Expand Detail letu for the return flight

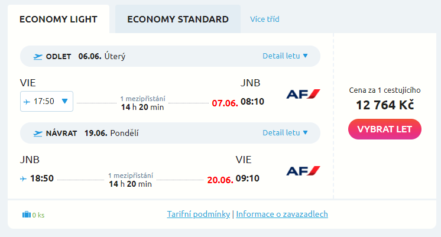tap(286, 133)
